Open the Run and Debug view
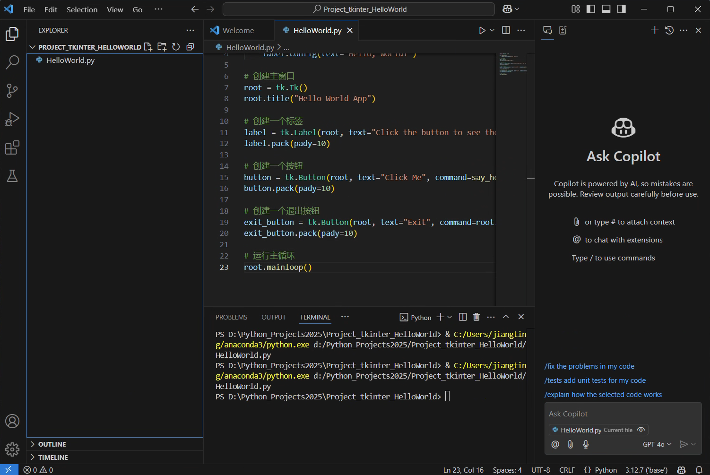 (x=12, y=119)
